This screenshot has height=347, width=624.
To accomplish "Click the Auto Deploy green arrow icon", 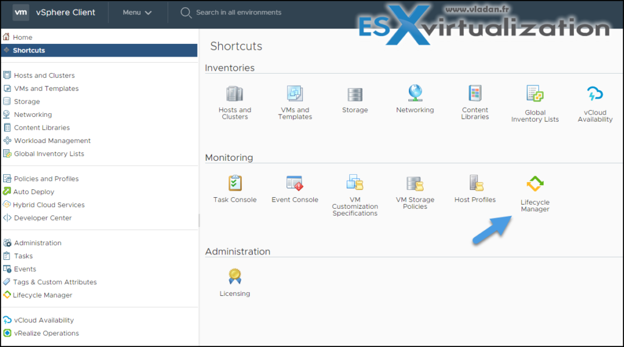I will 7,191.
